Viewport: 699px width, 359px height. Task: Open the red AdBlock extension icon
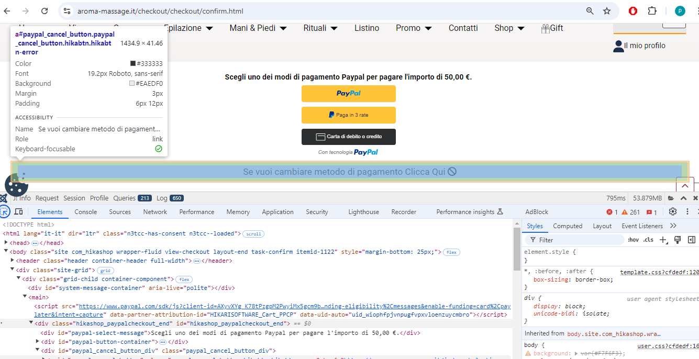[633, 11]
